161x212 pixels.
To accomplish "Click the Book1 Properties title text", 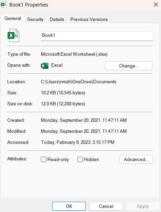I will pos(28,5).
